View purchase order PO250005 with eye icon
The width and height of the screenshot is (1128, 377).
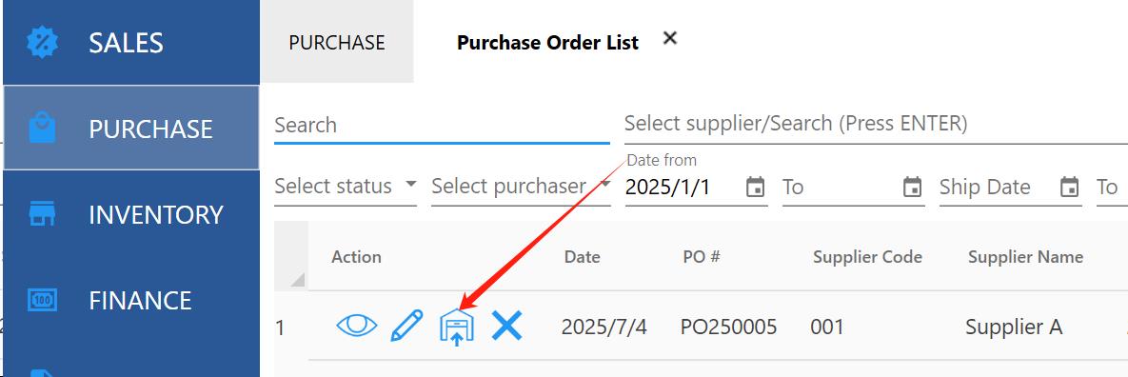click(x=356, y=327)
